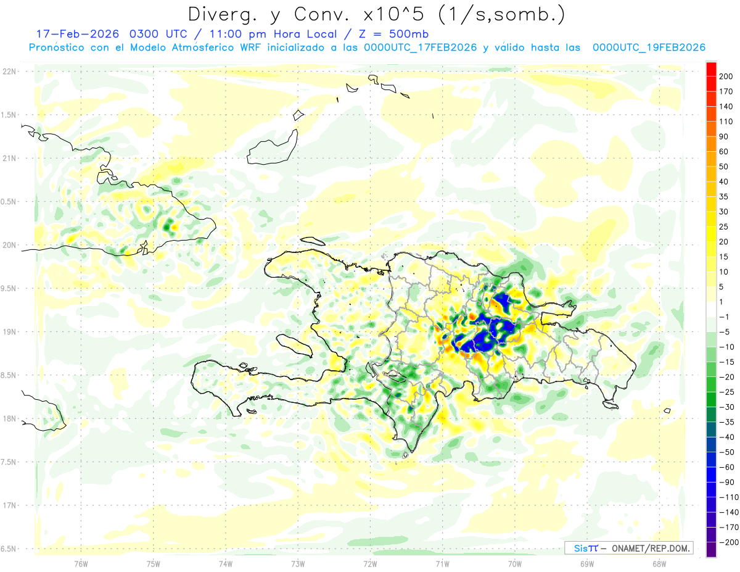This screenshot has height=572, width=740.
Task: Click the color scale label '-60'
Action: 728,467
